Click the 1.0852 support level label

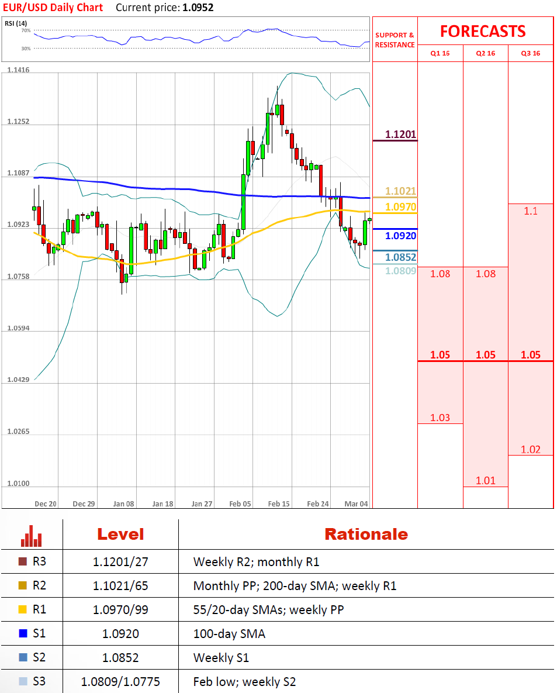tap(400, 257)
